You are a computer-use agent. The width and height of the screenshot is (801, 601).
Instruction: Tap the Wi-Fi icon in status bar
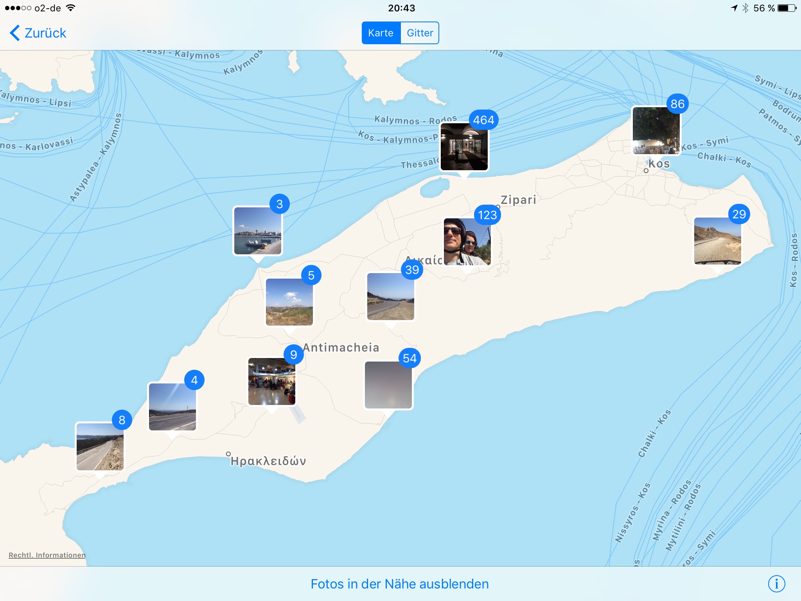[x=70, y=8]
